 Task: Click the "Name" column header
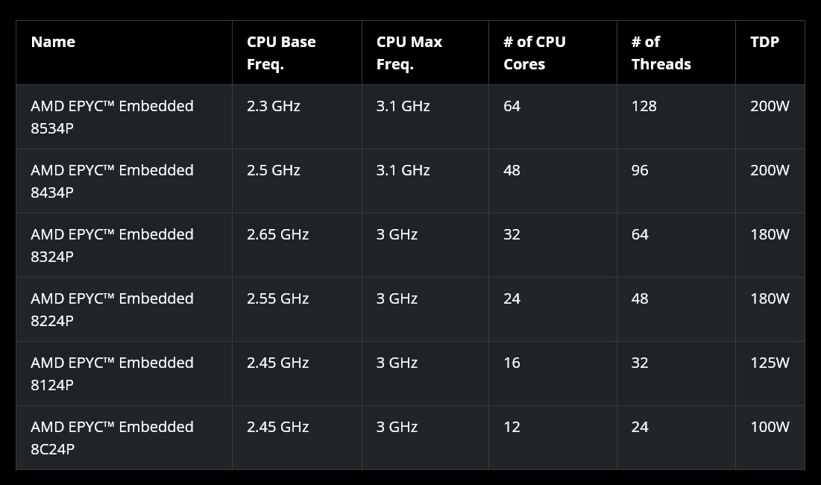pos(53,43)
